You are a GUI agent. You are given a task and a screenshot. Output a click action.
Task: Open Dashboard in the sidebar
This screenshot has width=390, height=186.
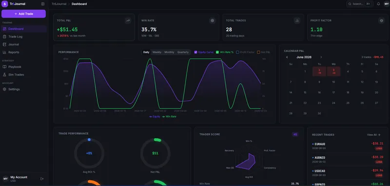[23, 29]
